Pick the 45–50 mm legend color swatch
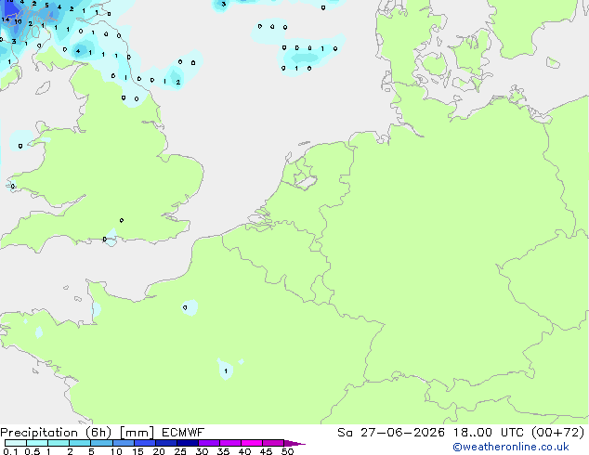The height and width of the screenshot is (455, 589). 273,443
